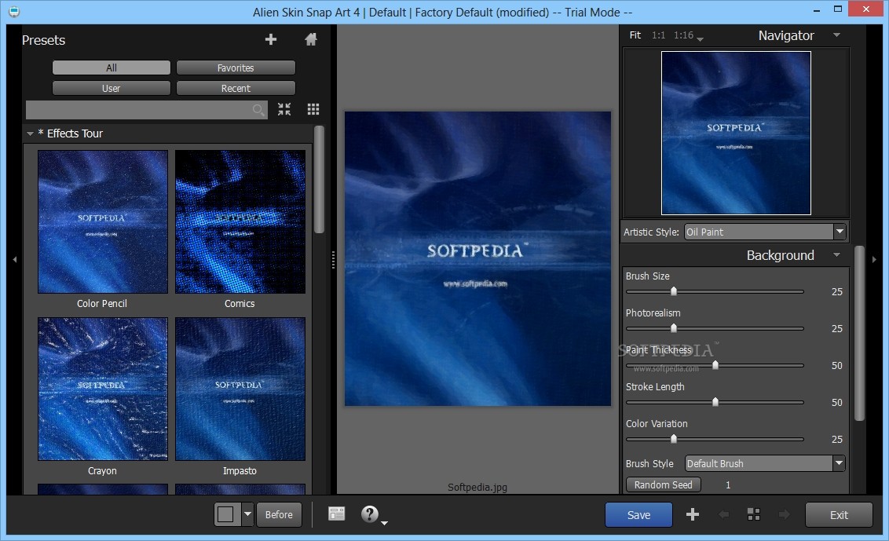Click plus icon next to Save

(692, 514)
